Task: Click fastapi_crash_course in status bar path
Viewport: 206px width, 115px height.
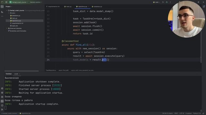Action: click(10, 113)
